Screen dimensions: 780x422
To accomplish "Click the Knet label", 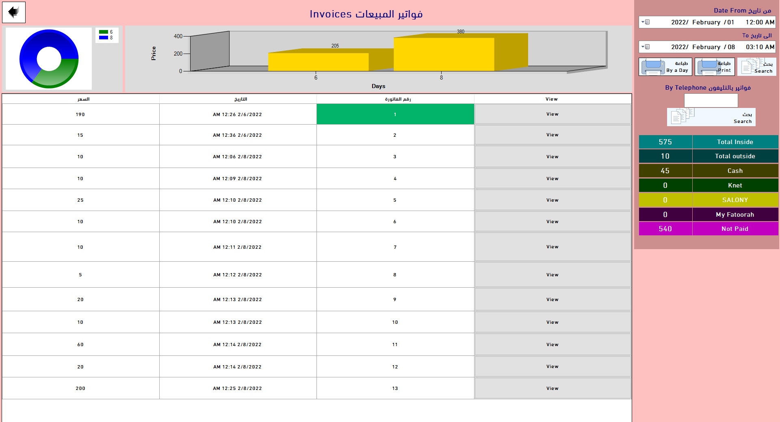I will (x=735, y=185).
